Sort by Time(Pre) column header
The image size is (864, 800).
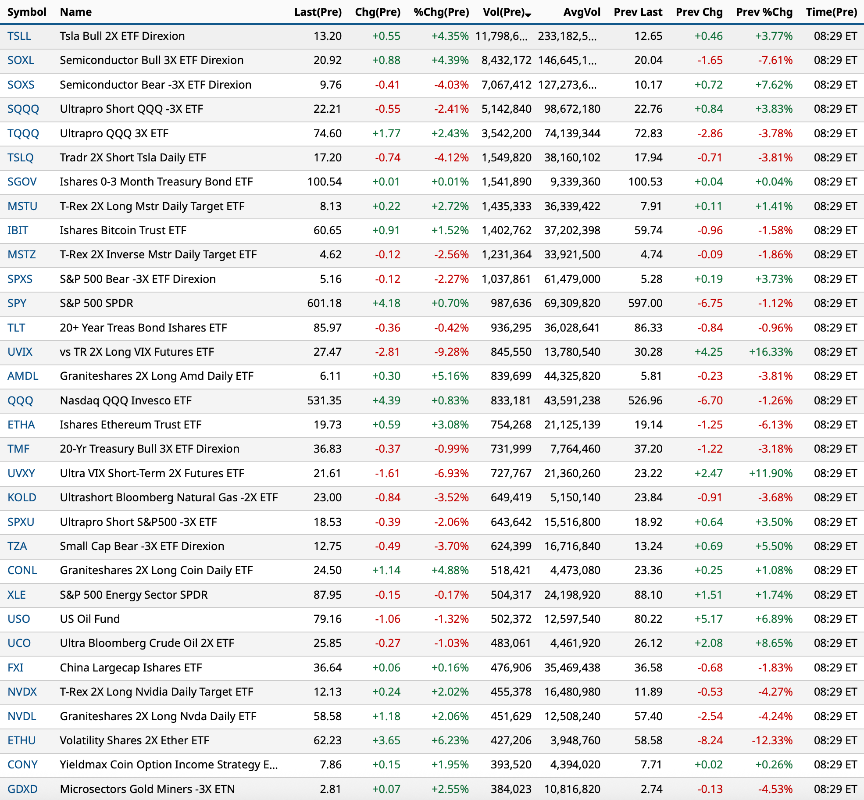tap(832, 12)
